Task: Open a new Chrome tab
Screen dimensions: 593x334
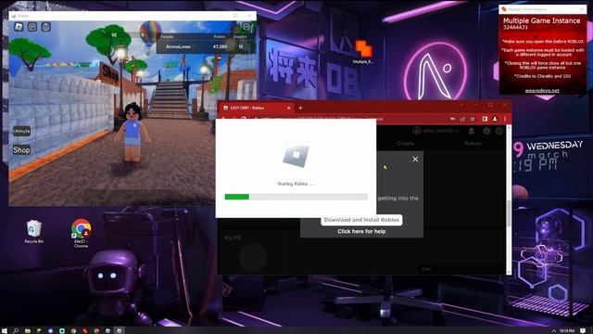Action: pyautogui.click(x=300, y=108)
